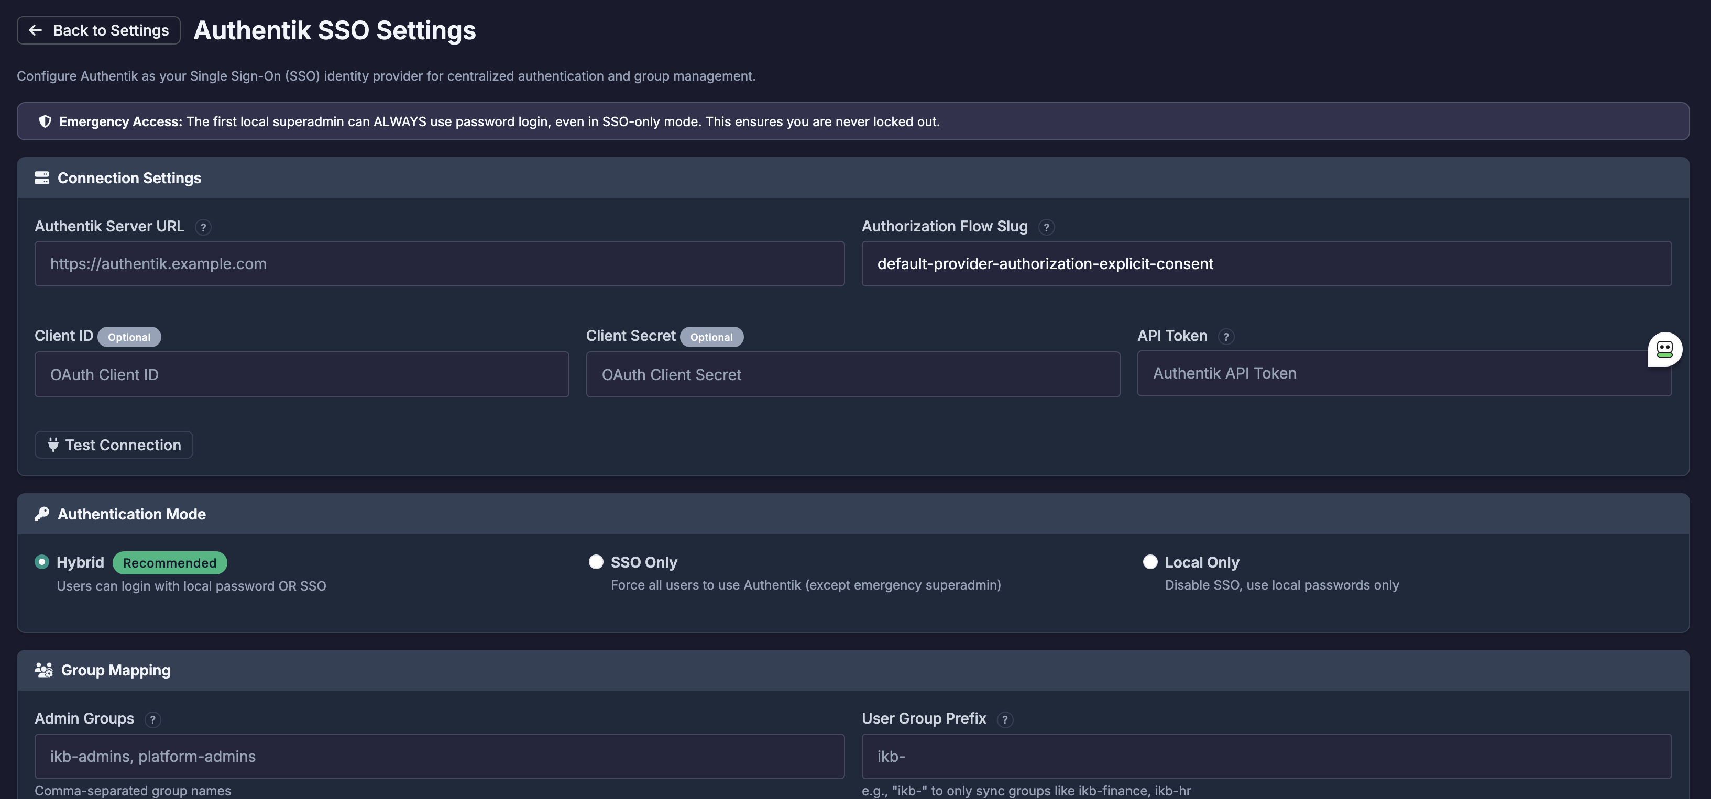Click the shield icon in Emergency Access banner
This screenshot has height=799, width=1711.
(45, 121)
